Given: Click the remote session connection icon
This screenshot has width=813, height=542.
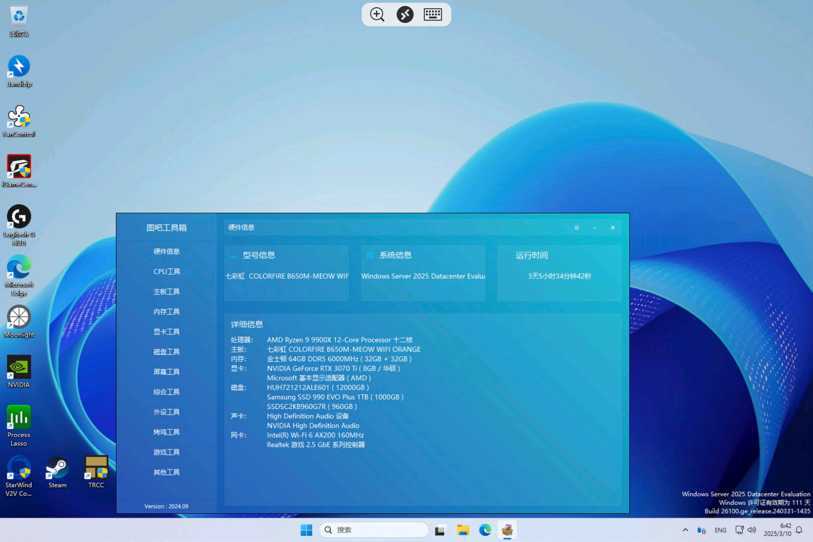Looking at the screenshot, I should (405, 15).
